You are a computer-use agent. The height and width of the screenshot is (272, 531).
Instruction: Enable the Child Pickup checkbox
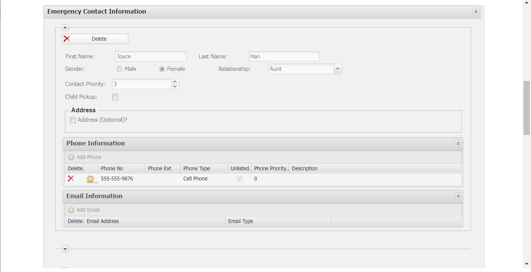pyautogui.click(x=115, y=97)
